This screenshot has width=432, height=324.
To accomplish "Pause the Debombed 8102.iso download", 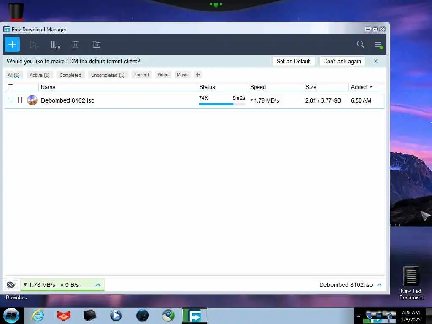I will click(20, 100).
